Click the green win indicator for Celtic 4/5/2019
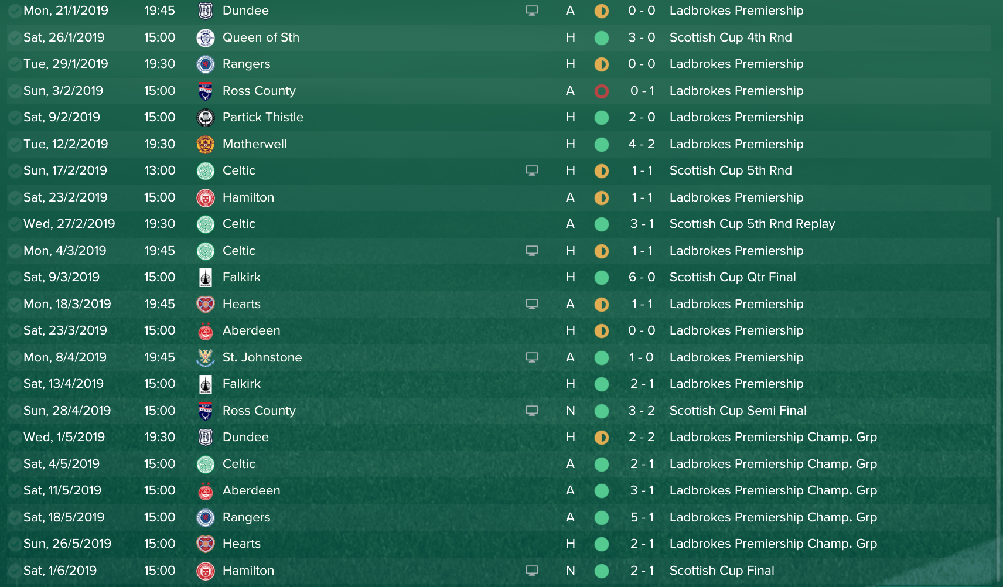 pos(602,465)
